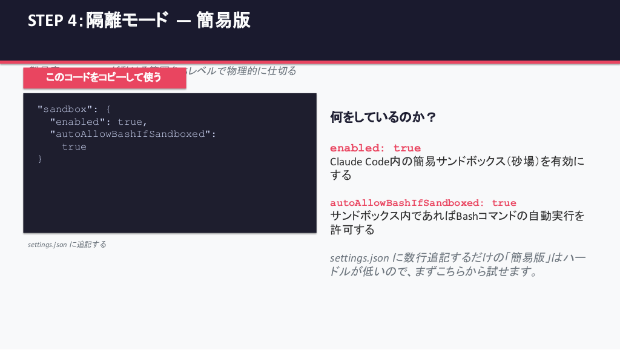Click the '"autoAllowBashIfSandboxed":' code line

coord(133,134)
